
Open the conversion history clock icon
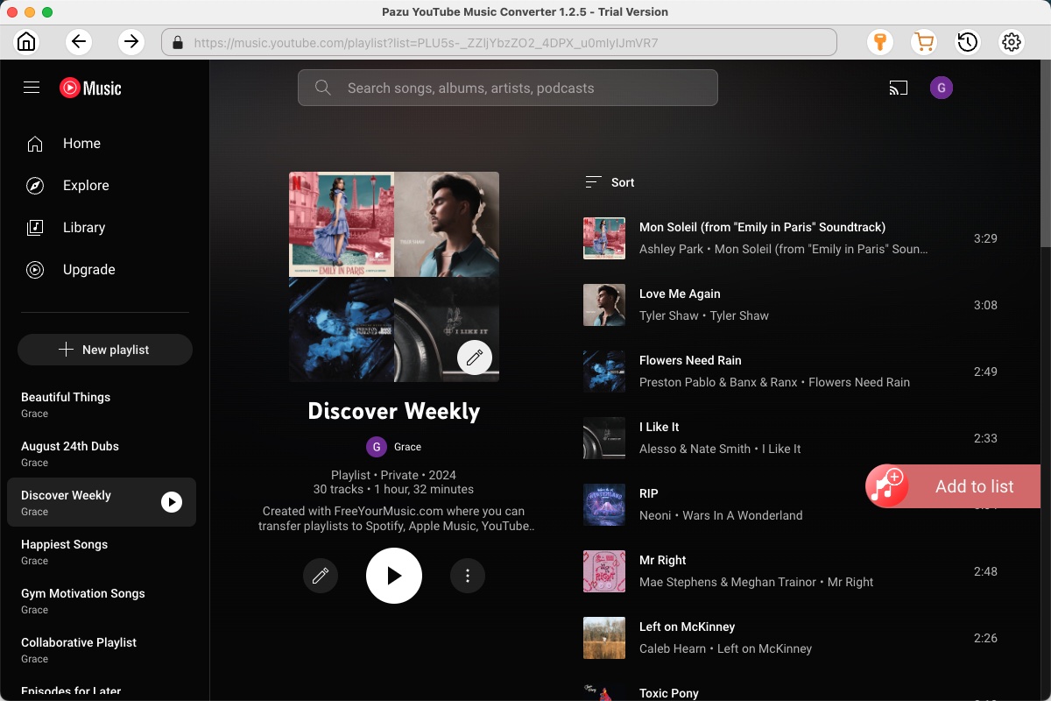click(967, 41)
